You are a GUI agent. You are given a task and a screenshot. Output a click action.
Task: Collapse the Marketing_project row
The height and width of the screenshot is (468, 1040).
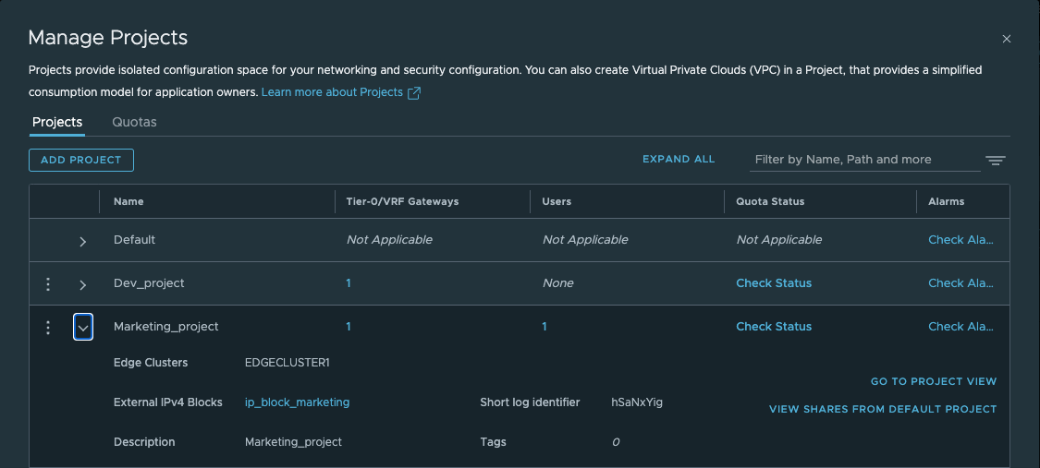coord(83,328)
